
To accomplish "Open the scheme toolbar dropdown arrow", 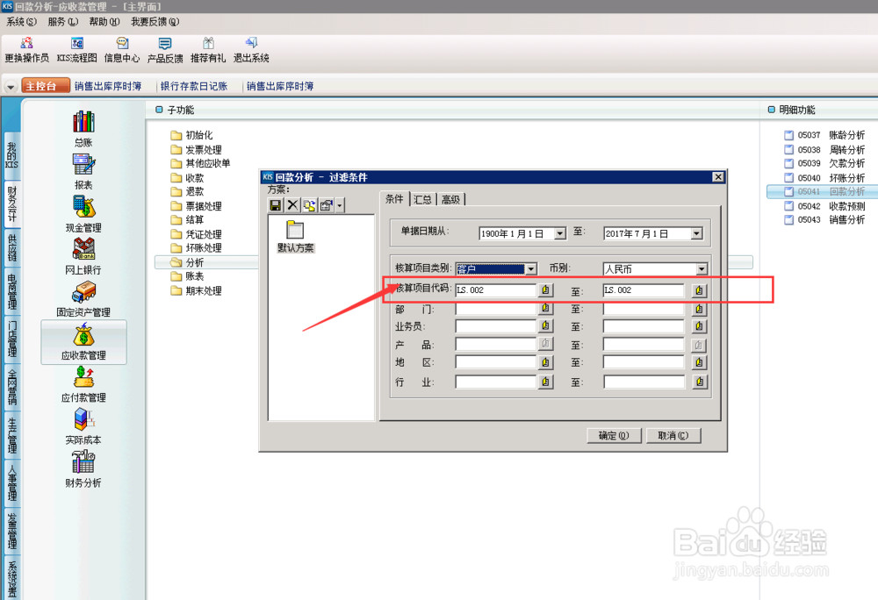I will (340, 205).
